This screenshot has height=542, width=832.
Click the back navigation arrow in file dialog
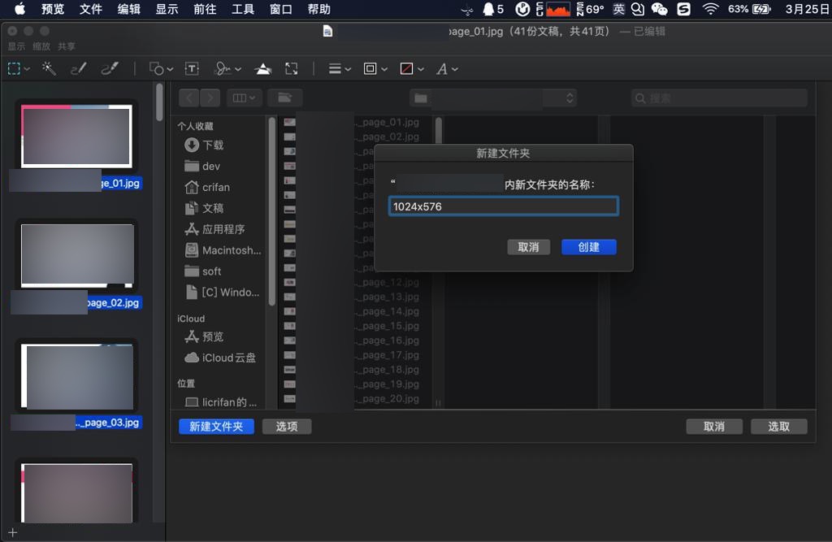(188, 98)
